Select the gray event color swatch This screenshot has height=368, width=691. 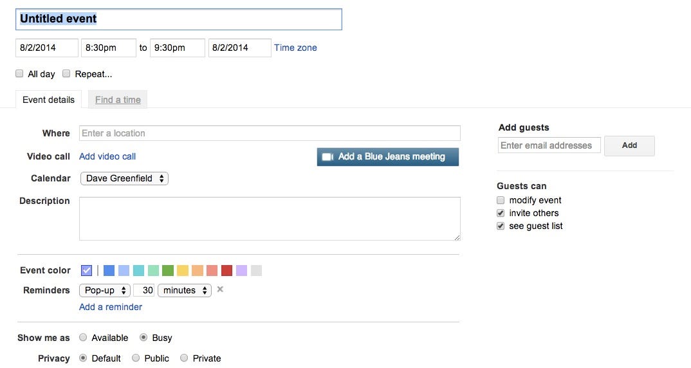click(256, 270)
